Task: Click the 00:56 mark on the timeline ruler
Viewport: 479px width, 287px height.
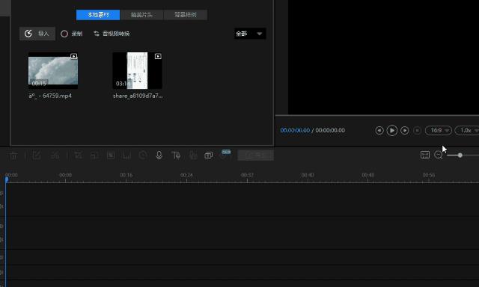Action: point(429,175)
